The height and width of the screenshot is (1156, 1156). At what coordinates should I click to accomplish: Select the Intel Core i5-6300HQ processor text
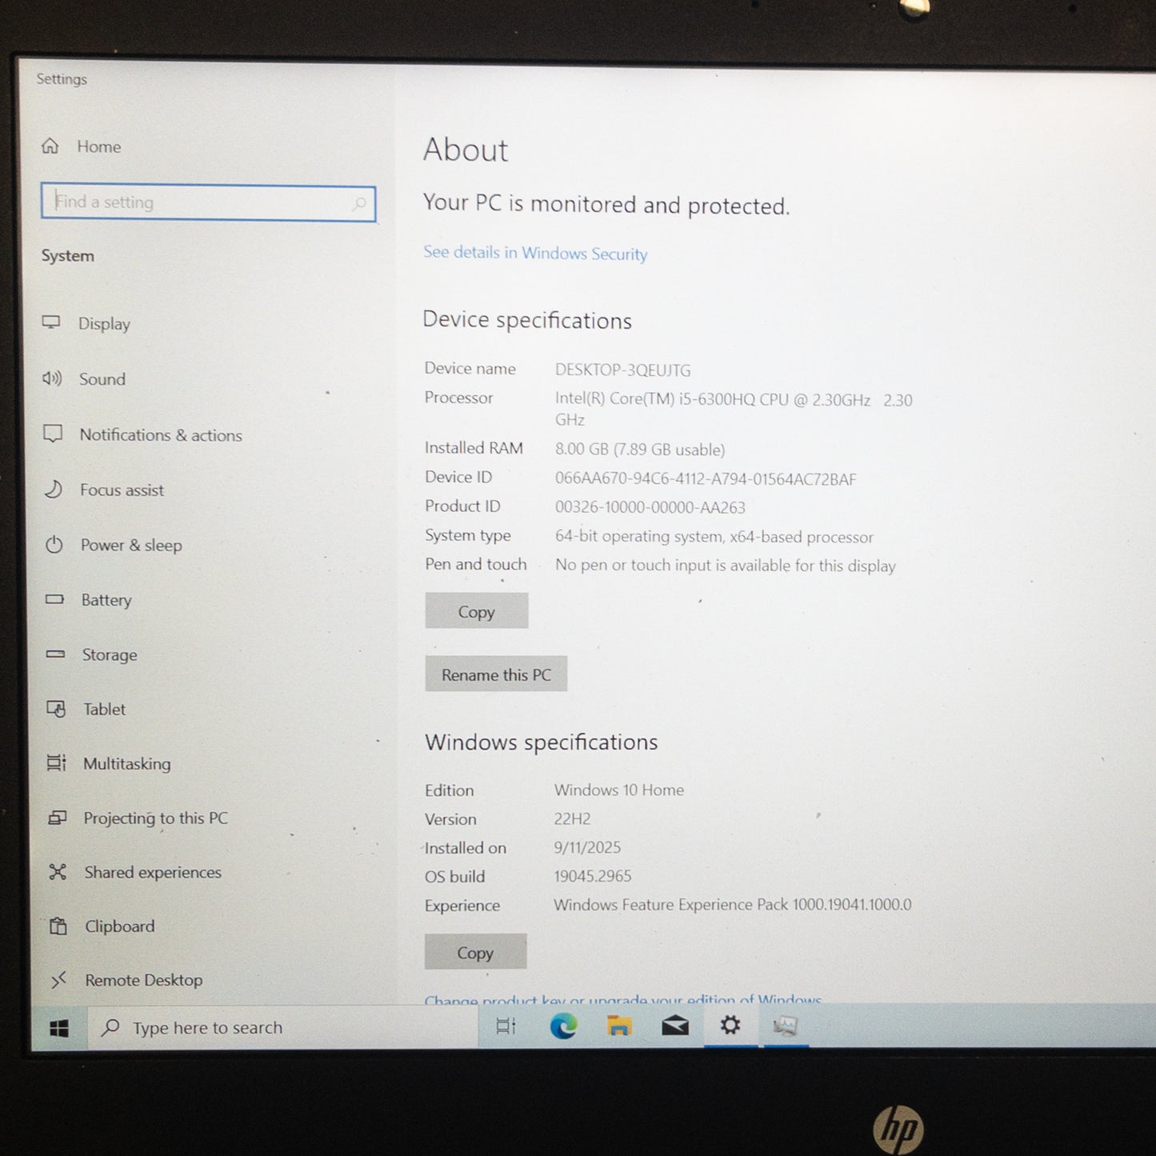coord(734,409)
